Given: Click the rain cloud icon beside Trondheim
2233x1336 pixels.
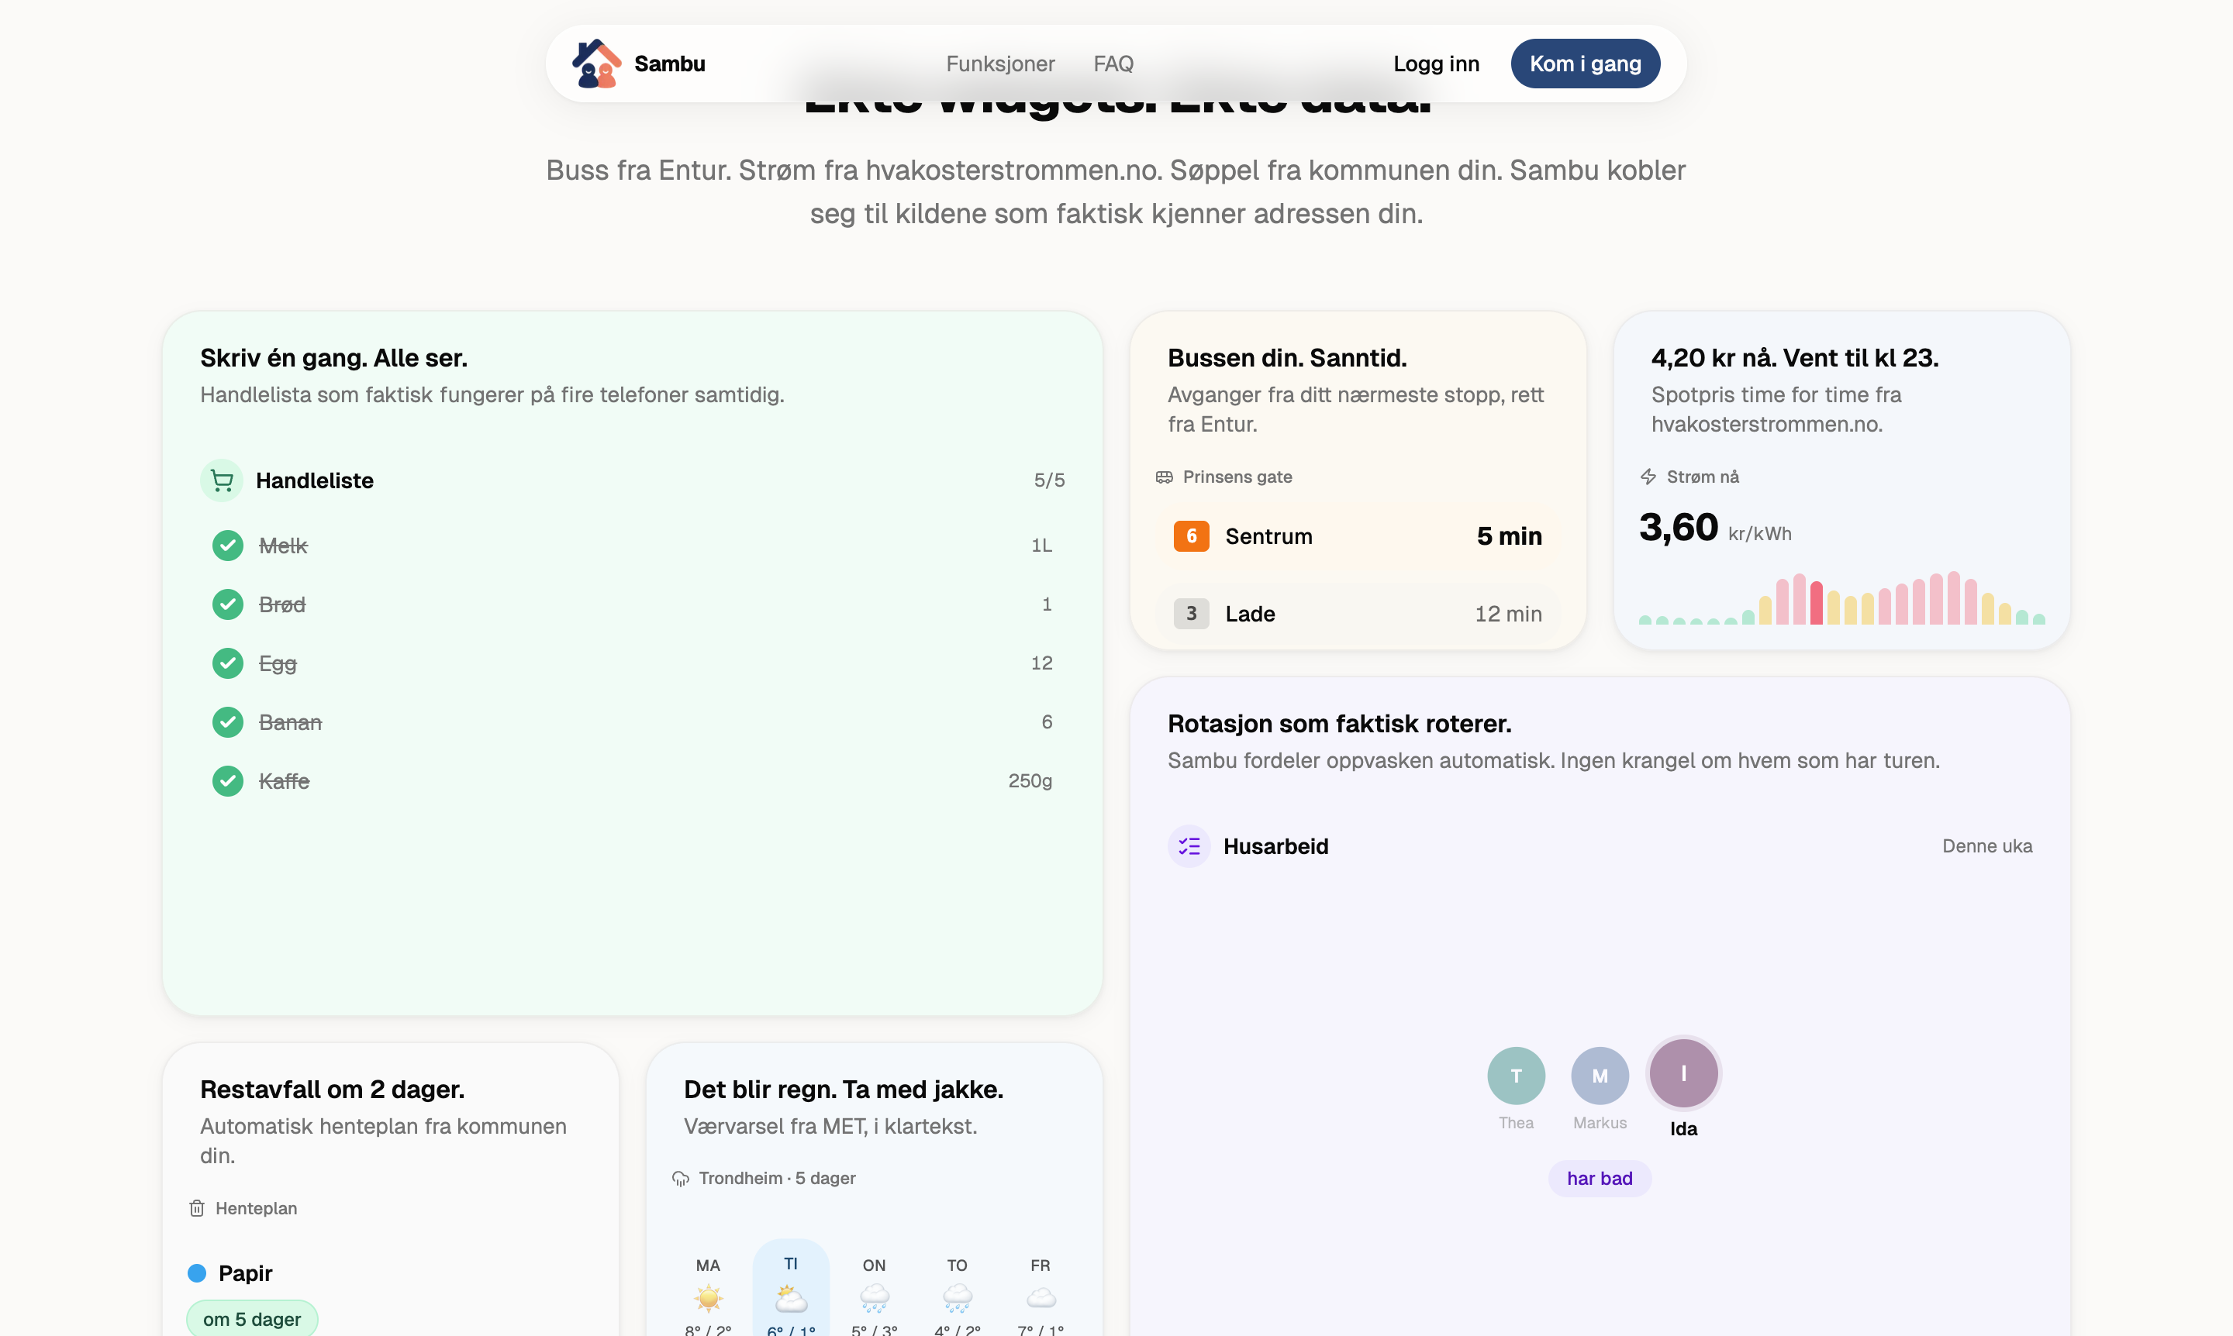Looking at the screenshot, I should point(681,1179).
